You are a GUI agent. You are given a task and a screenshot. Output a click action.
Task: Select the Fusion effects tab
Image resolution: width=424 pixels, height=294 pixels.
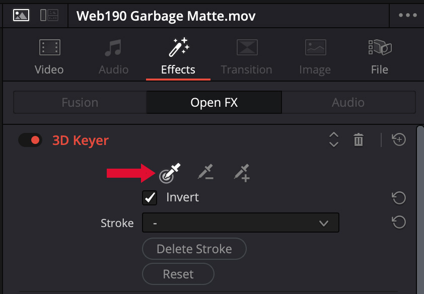tap(80, 103)
